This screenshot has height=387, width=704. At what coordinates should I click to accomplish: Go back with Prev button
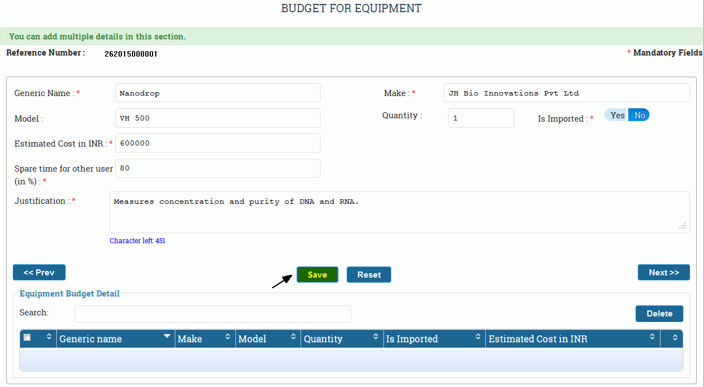pyautogui.click(x=39, y=273)
